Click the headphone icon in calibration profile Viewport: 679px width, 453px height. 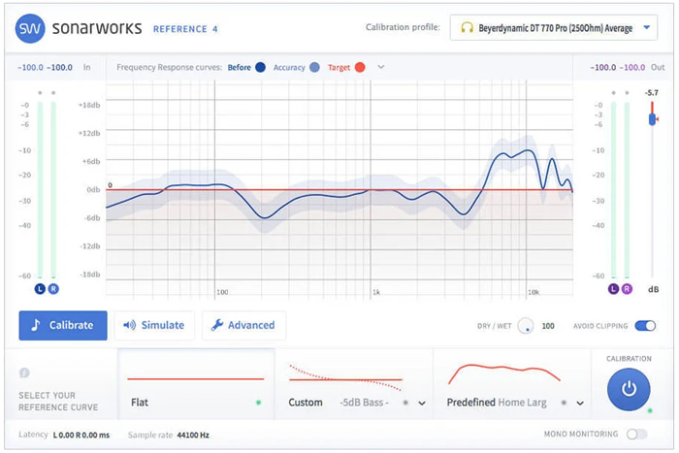point(467,28)
